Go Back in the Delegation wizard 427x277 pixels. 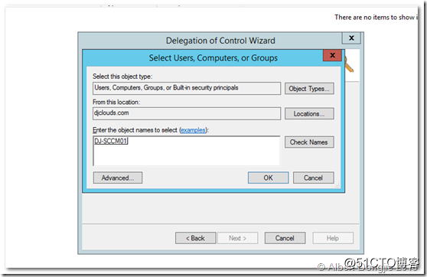click(x=196, y=238)
